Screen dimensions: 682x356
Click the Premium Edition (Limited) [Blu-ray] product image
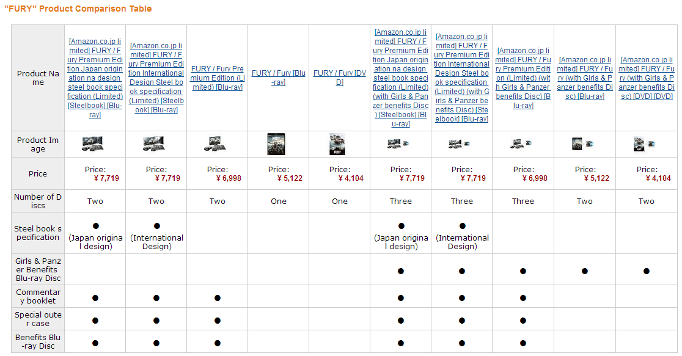click(215, 144)
